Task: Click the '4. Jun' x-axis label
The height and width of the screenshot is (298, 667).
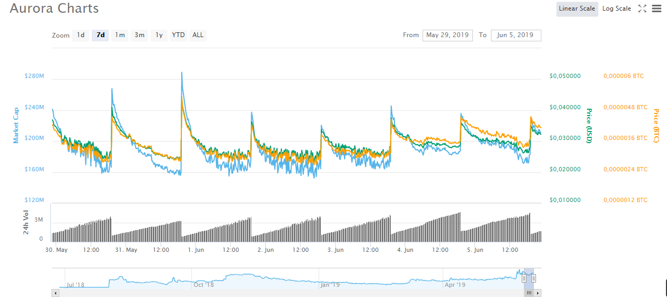Action: (x=405, y=250)
